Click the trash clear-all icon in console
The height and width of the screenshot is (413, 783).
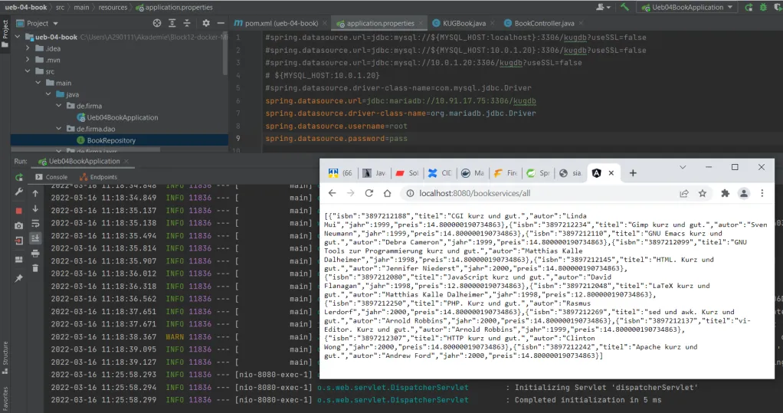(x=35, y=268)
